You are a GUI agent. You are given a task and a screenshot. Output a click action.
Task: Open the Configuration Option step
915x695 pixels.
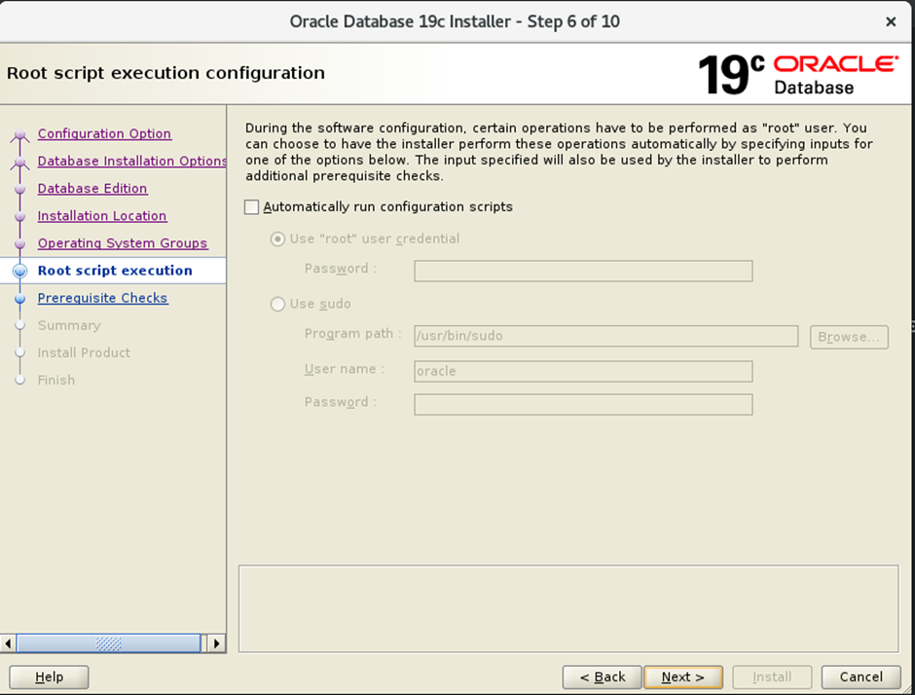click(x=104, y=133)
